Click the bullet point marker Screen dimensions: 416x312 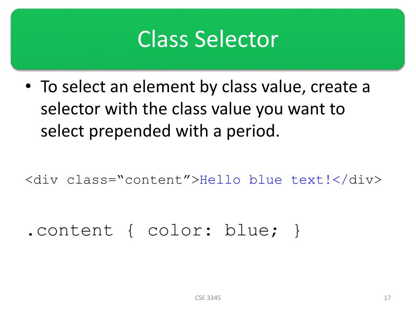coord(28,86)
